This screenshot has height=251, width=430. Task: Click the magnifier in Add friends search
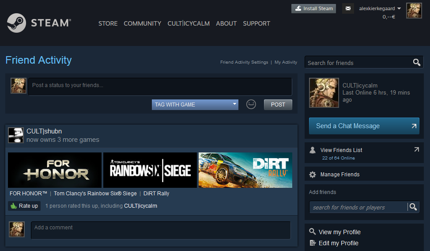pos(413,207)
